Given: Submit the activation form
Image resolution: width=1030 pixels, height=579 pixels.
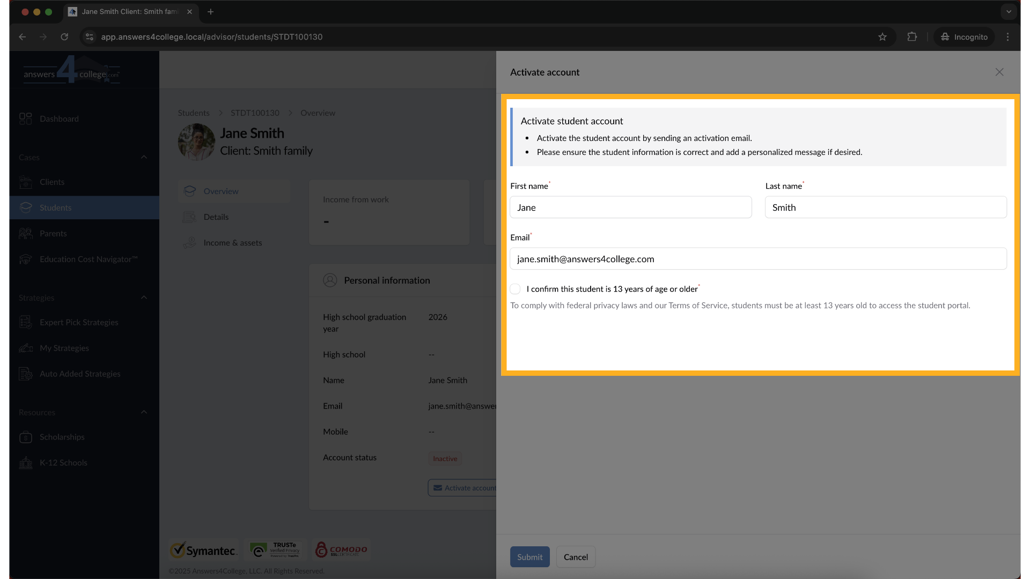Looking at the screenshot, I should [x=529, y=557].
